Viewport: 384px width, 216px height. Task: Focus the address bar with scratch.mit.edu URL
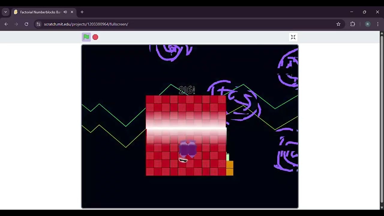186,24
